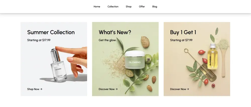Click the clear serum bottle image

(x=58, y=65)
